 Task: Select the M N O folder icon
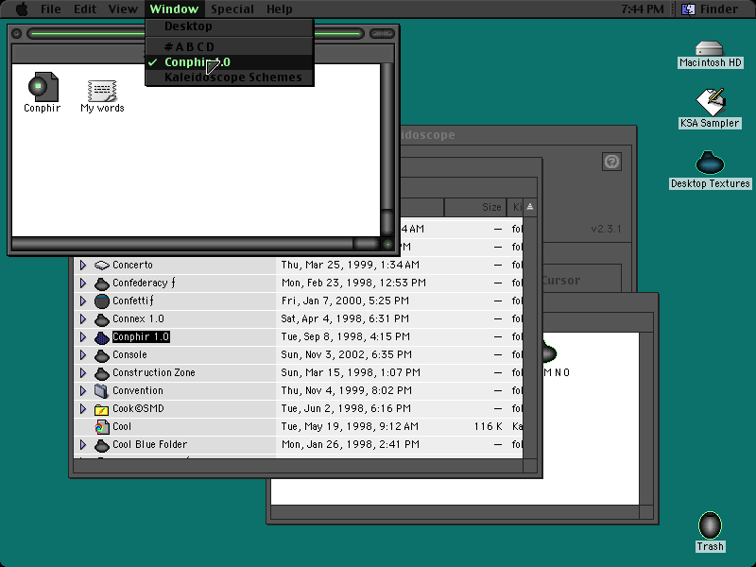(549, 352)
